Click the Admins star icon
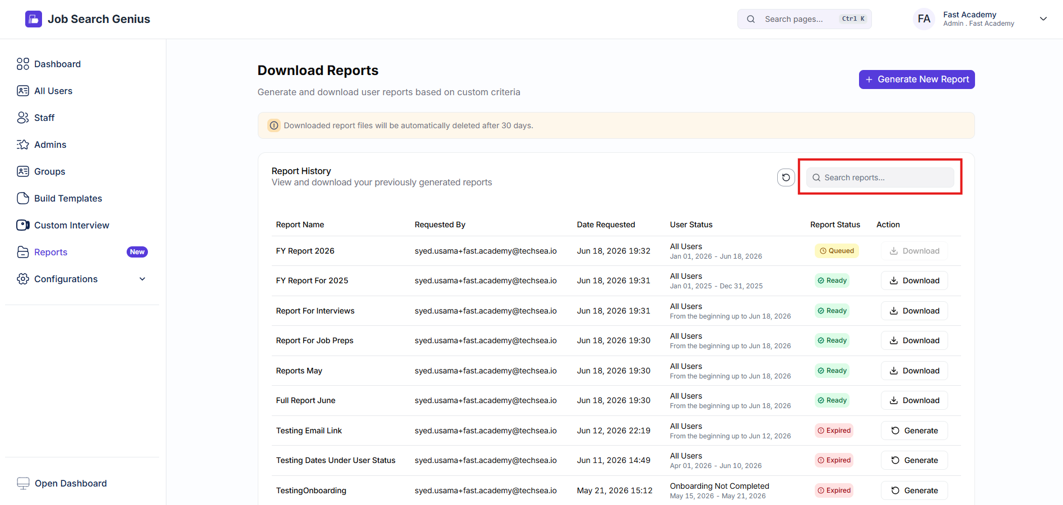This screenshot has height=505, width=1063. (x=23, y=144)
